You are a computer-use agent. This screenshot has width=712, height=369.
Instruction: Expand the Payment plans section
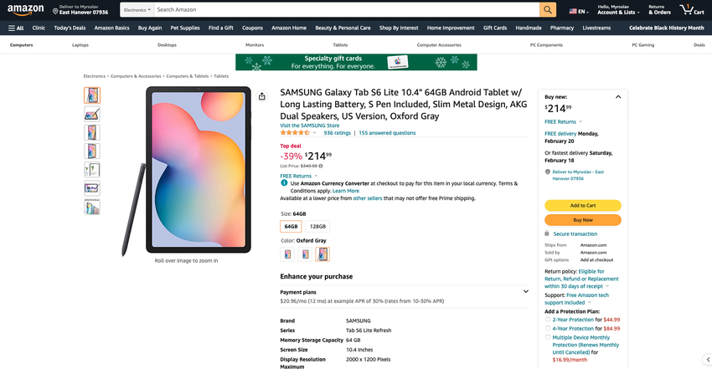tap(525, 291)
